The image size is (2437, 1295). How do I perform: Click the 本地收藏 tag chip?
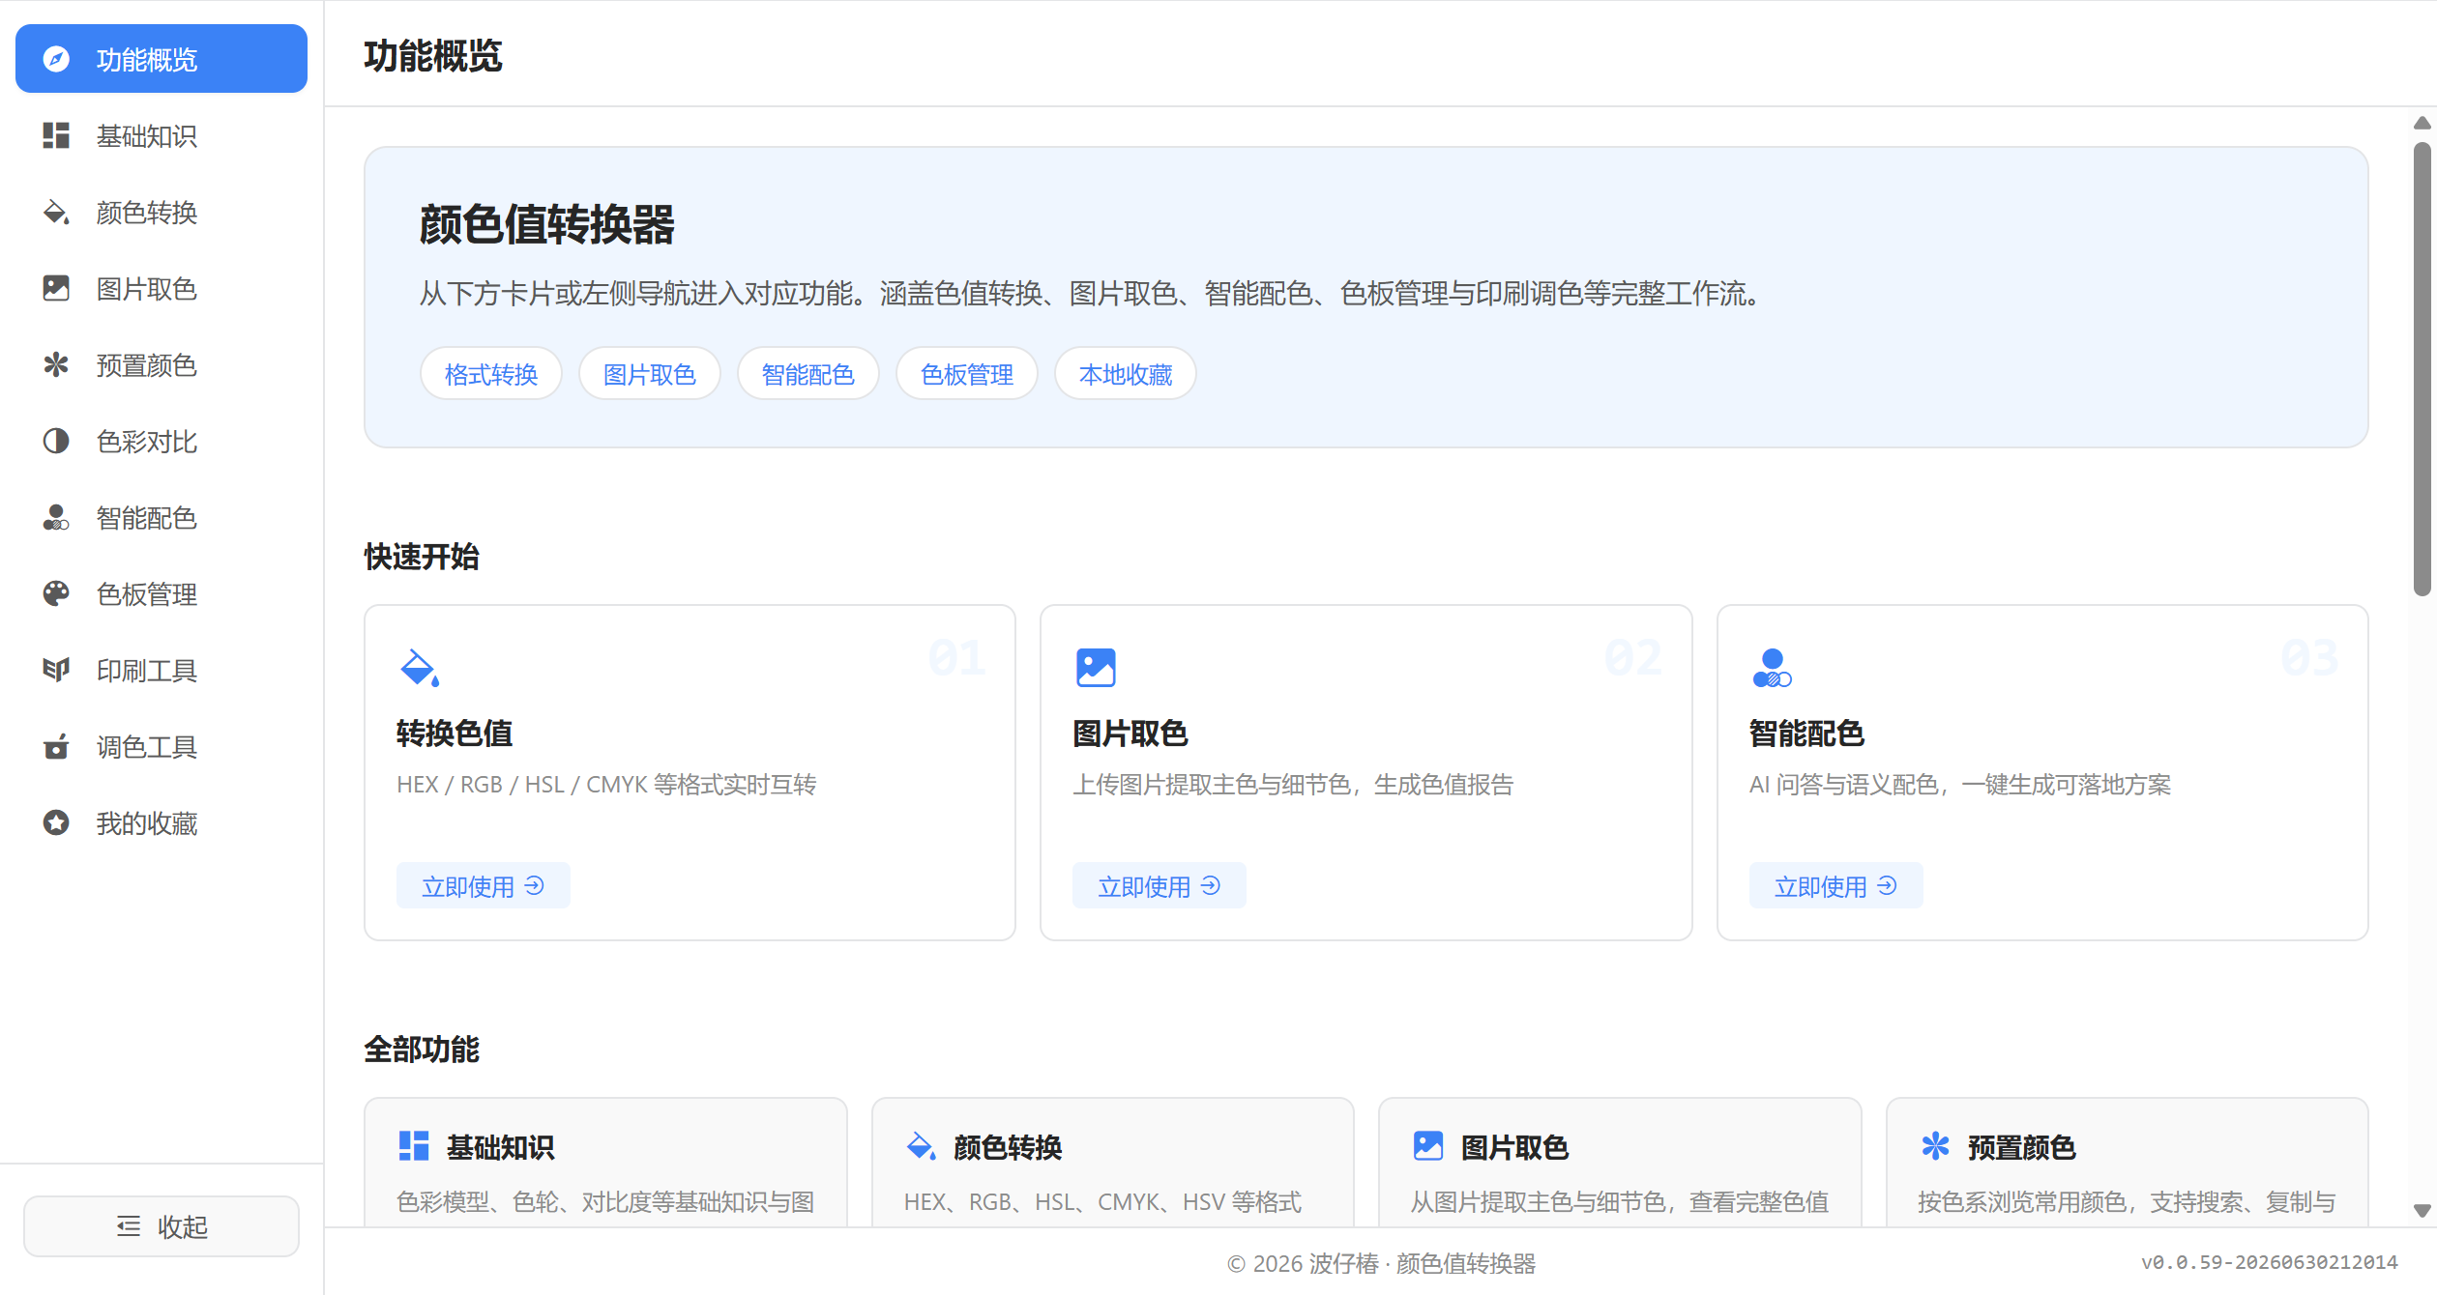pos(1126,374)
